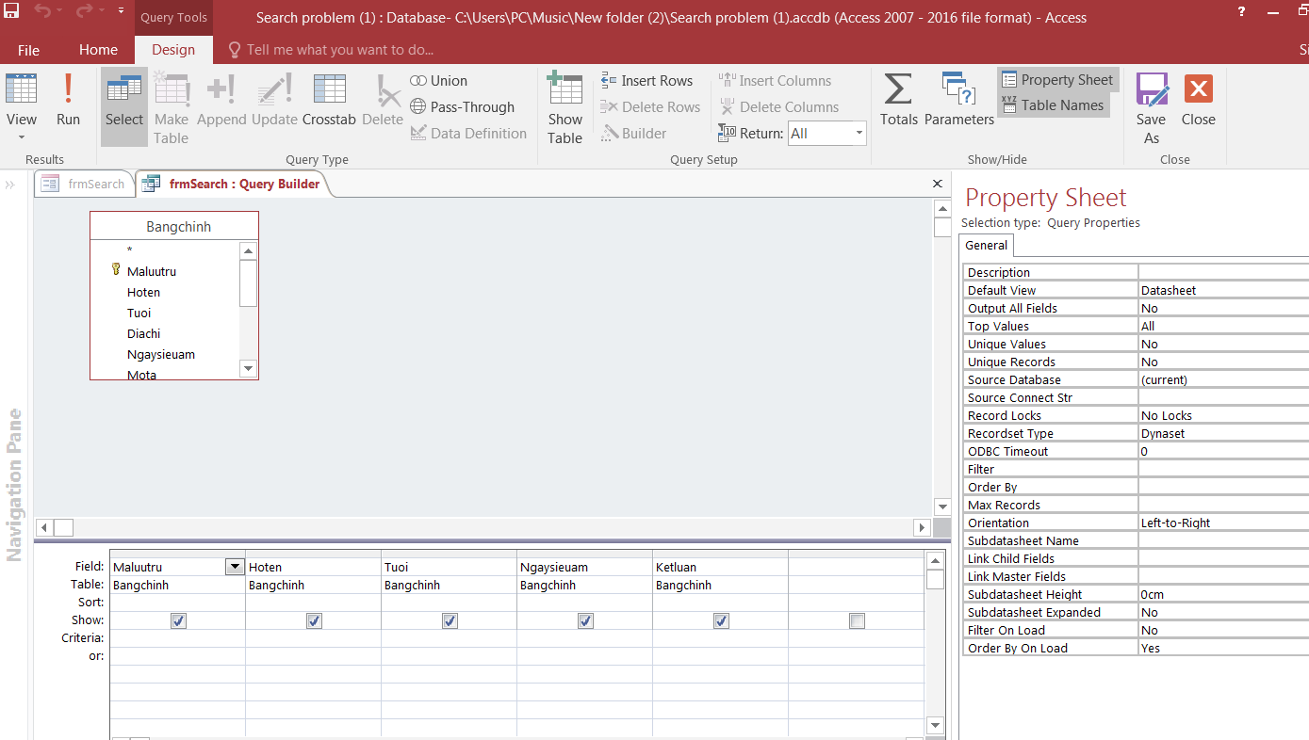The height and width of the screenshot is (740, 1309).
Task: Check Show box in the empty sixth column
Action: [x=857, y=620]
